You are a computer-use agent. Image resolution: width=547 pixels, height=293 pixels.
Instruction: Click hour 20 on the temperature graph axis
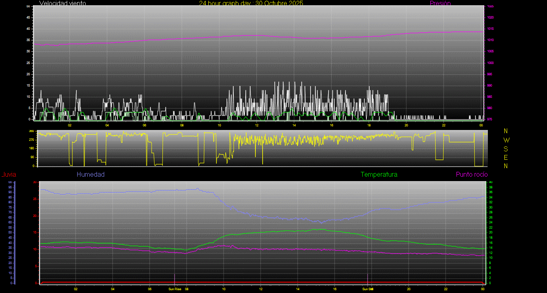point(409,289)
